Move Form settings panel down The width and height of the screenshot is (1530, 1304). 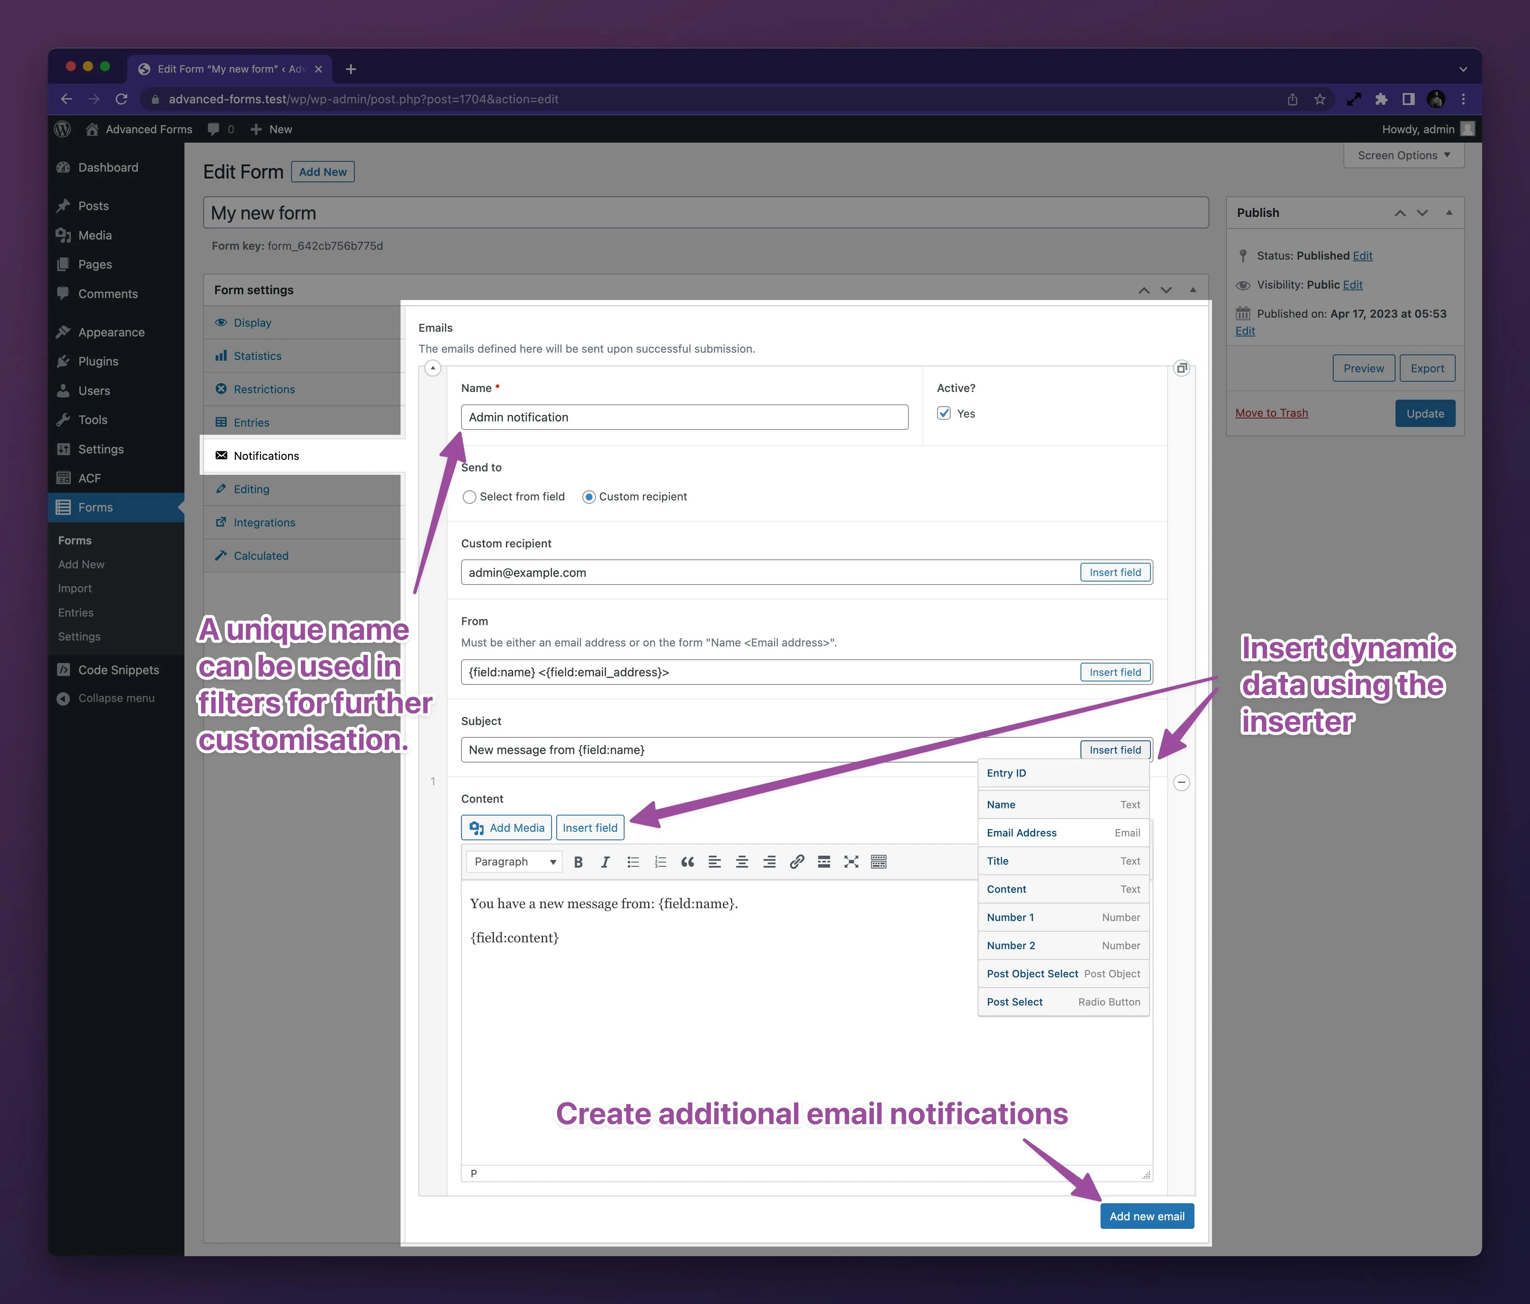point(1166,290)
